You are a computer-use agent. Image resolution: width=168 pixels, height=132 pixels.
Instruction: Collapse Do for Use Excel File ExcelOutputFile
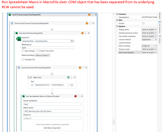86,68
